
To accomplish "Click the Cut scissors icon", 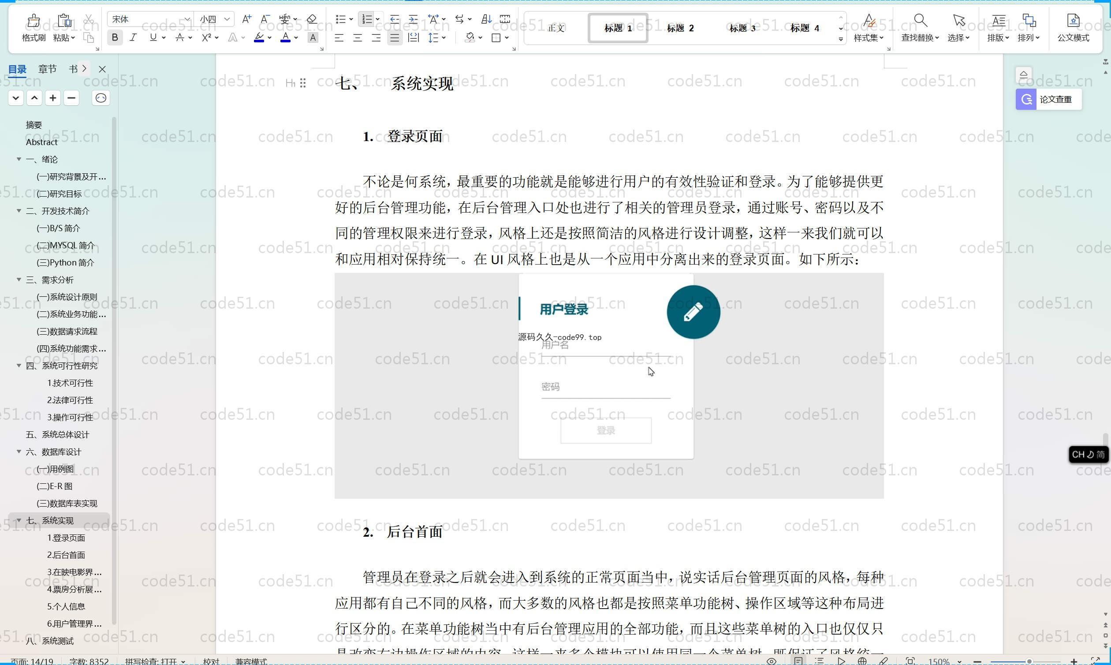I will coord(89,19).
